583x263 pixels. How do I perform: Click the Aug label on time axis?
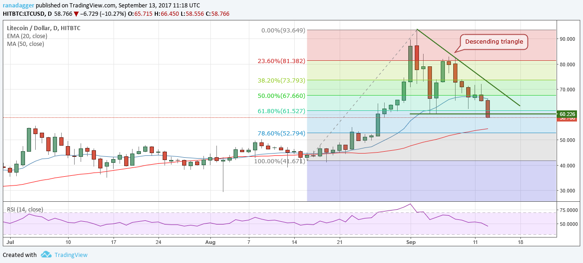(210, 242)
